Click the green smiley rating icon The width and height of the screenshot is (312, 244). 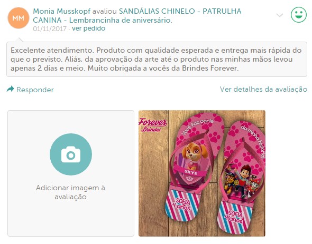[x=299, y=15]
